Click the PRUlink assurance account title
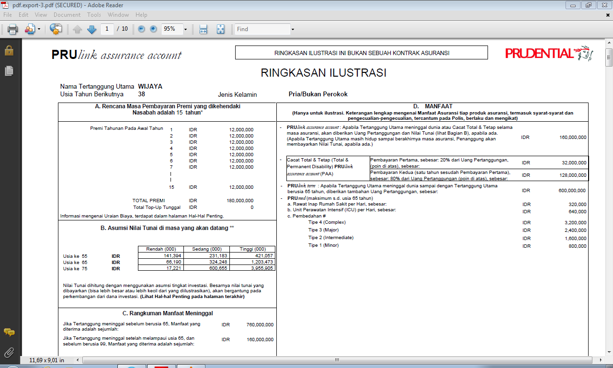This screenshot has width=613, height=368. coord(116,55)
